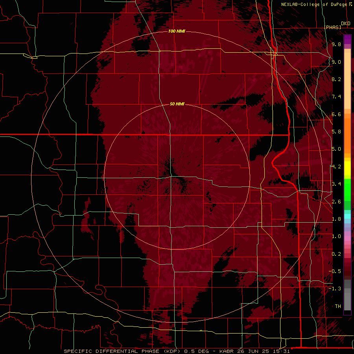This screenshot has height=354, width=354.
Task: Click the yellow segment of the color bar
Action: [347, 168]
